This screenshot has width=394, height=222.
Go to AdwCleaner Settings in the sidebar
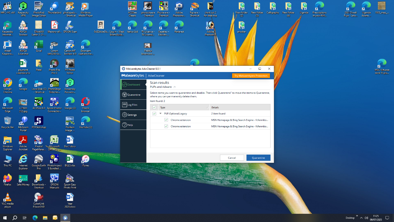coord(133,115)
